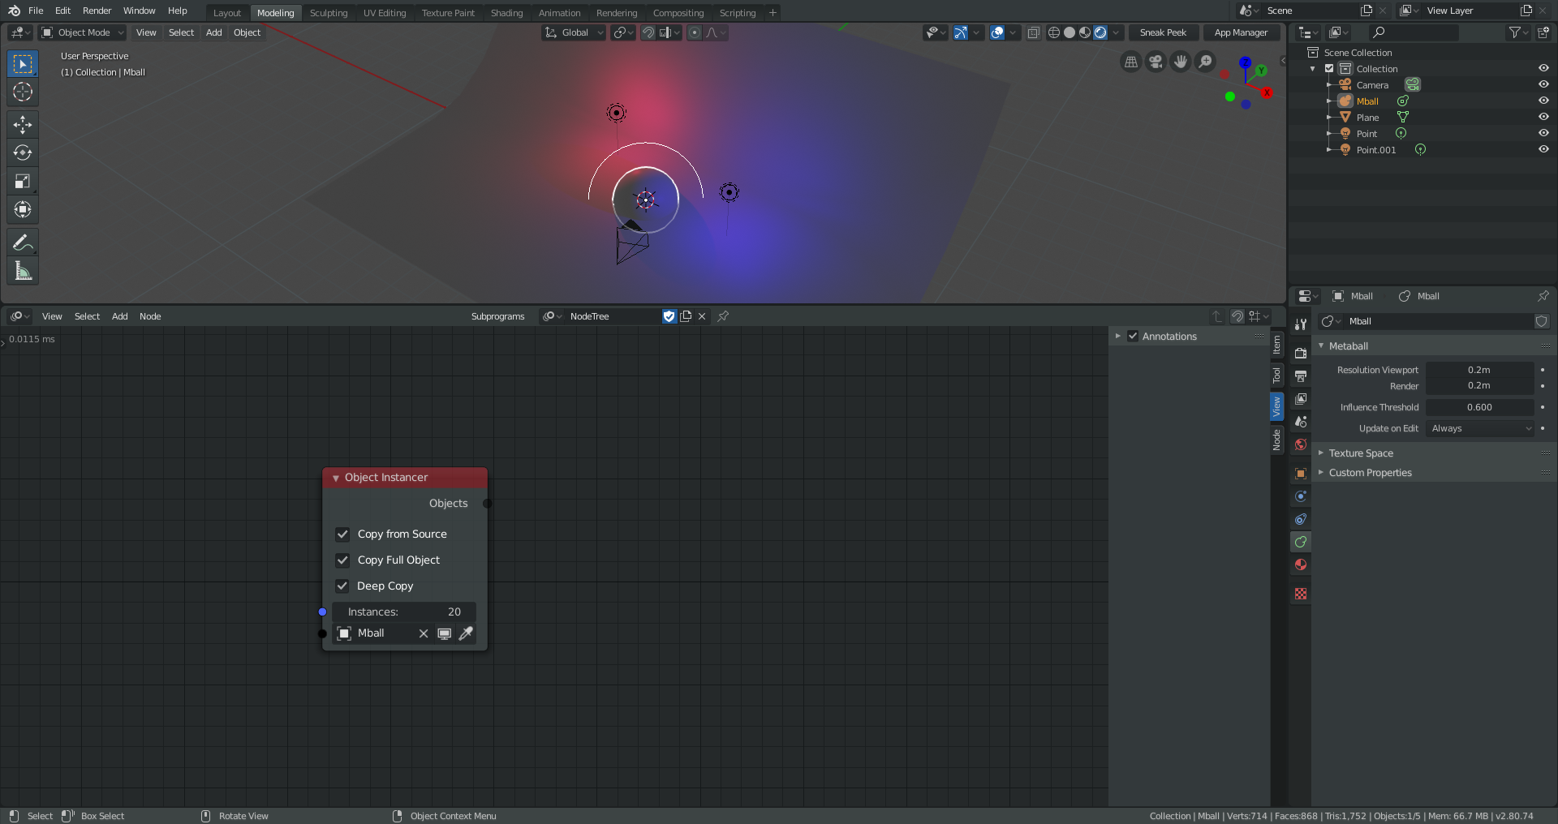
Task: Select the Select Box tool in viewport toolbar
Action: [x=23, y=63]
